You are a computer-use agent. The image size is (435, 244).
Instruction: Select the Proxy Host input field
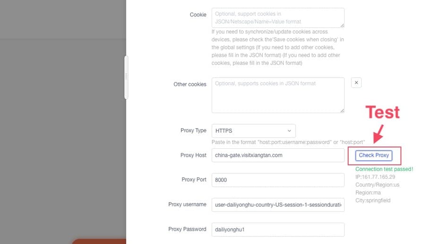[278, 155]
